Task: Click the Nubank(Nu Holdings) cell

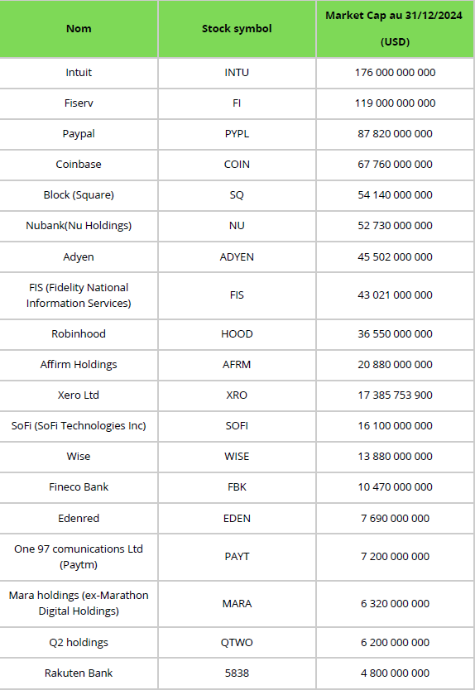Action: 79,226
